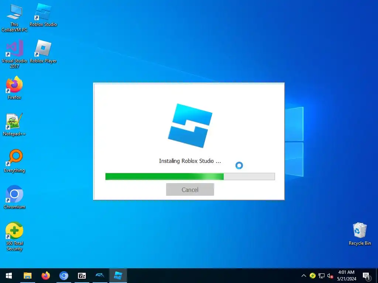This screenshot has height=283, width=378.
Task: Open 360 Total Security tray icon
Action: (312, 276)
